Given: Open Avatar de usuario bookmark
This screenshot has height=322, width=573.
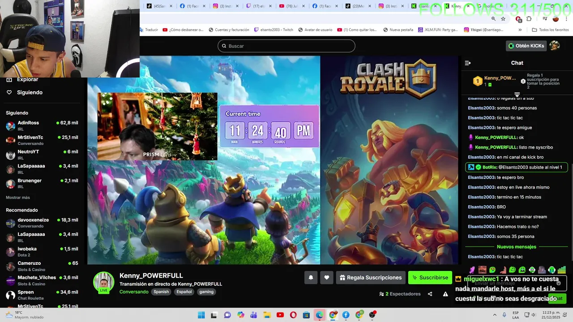Looking at the screenshot, I should click(x=315, y=30).
